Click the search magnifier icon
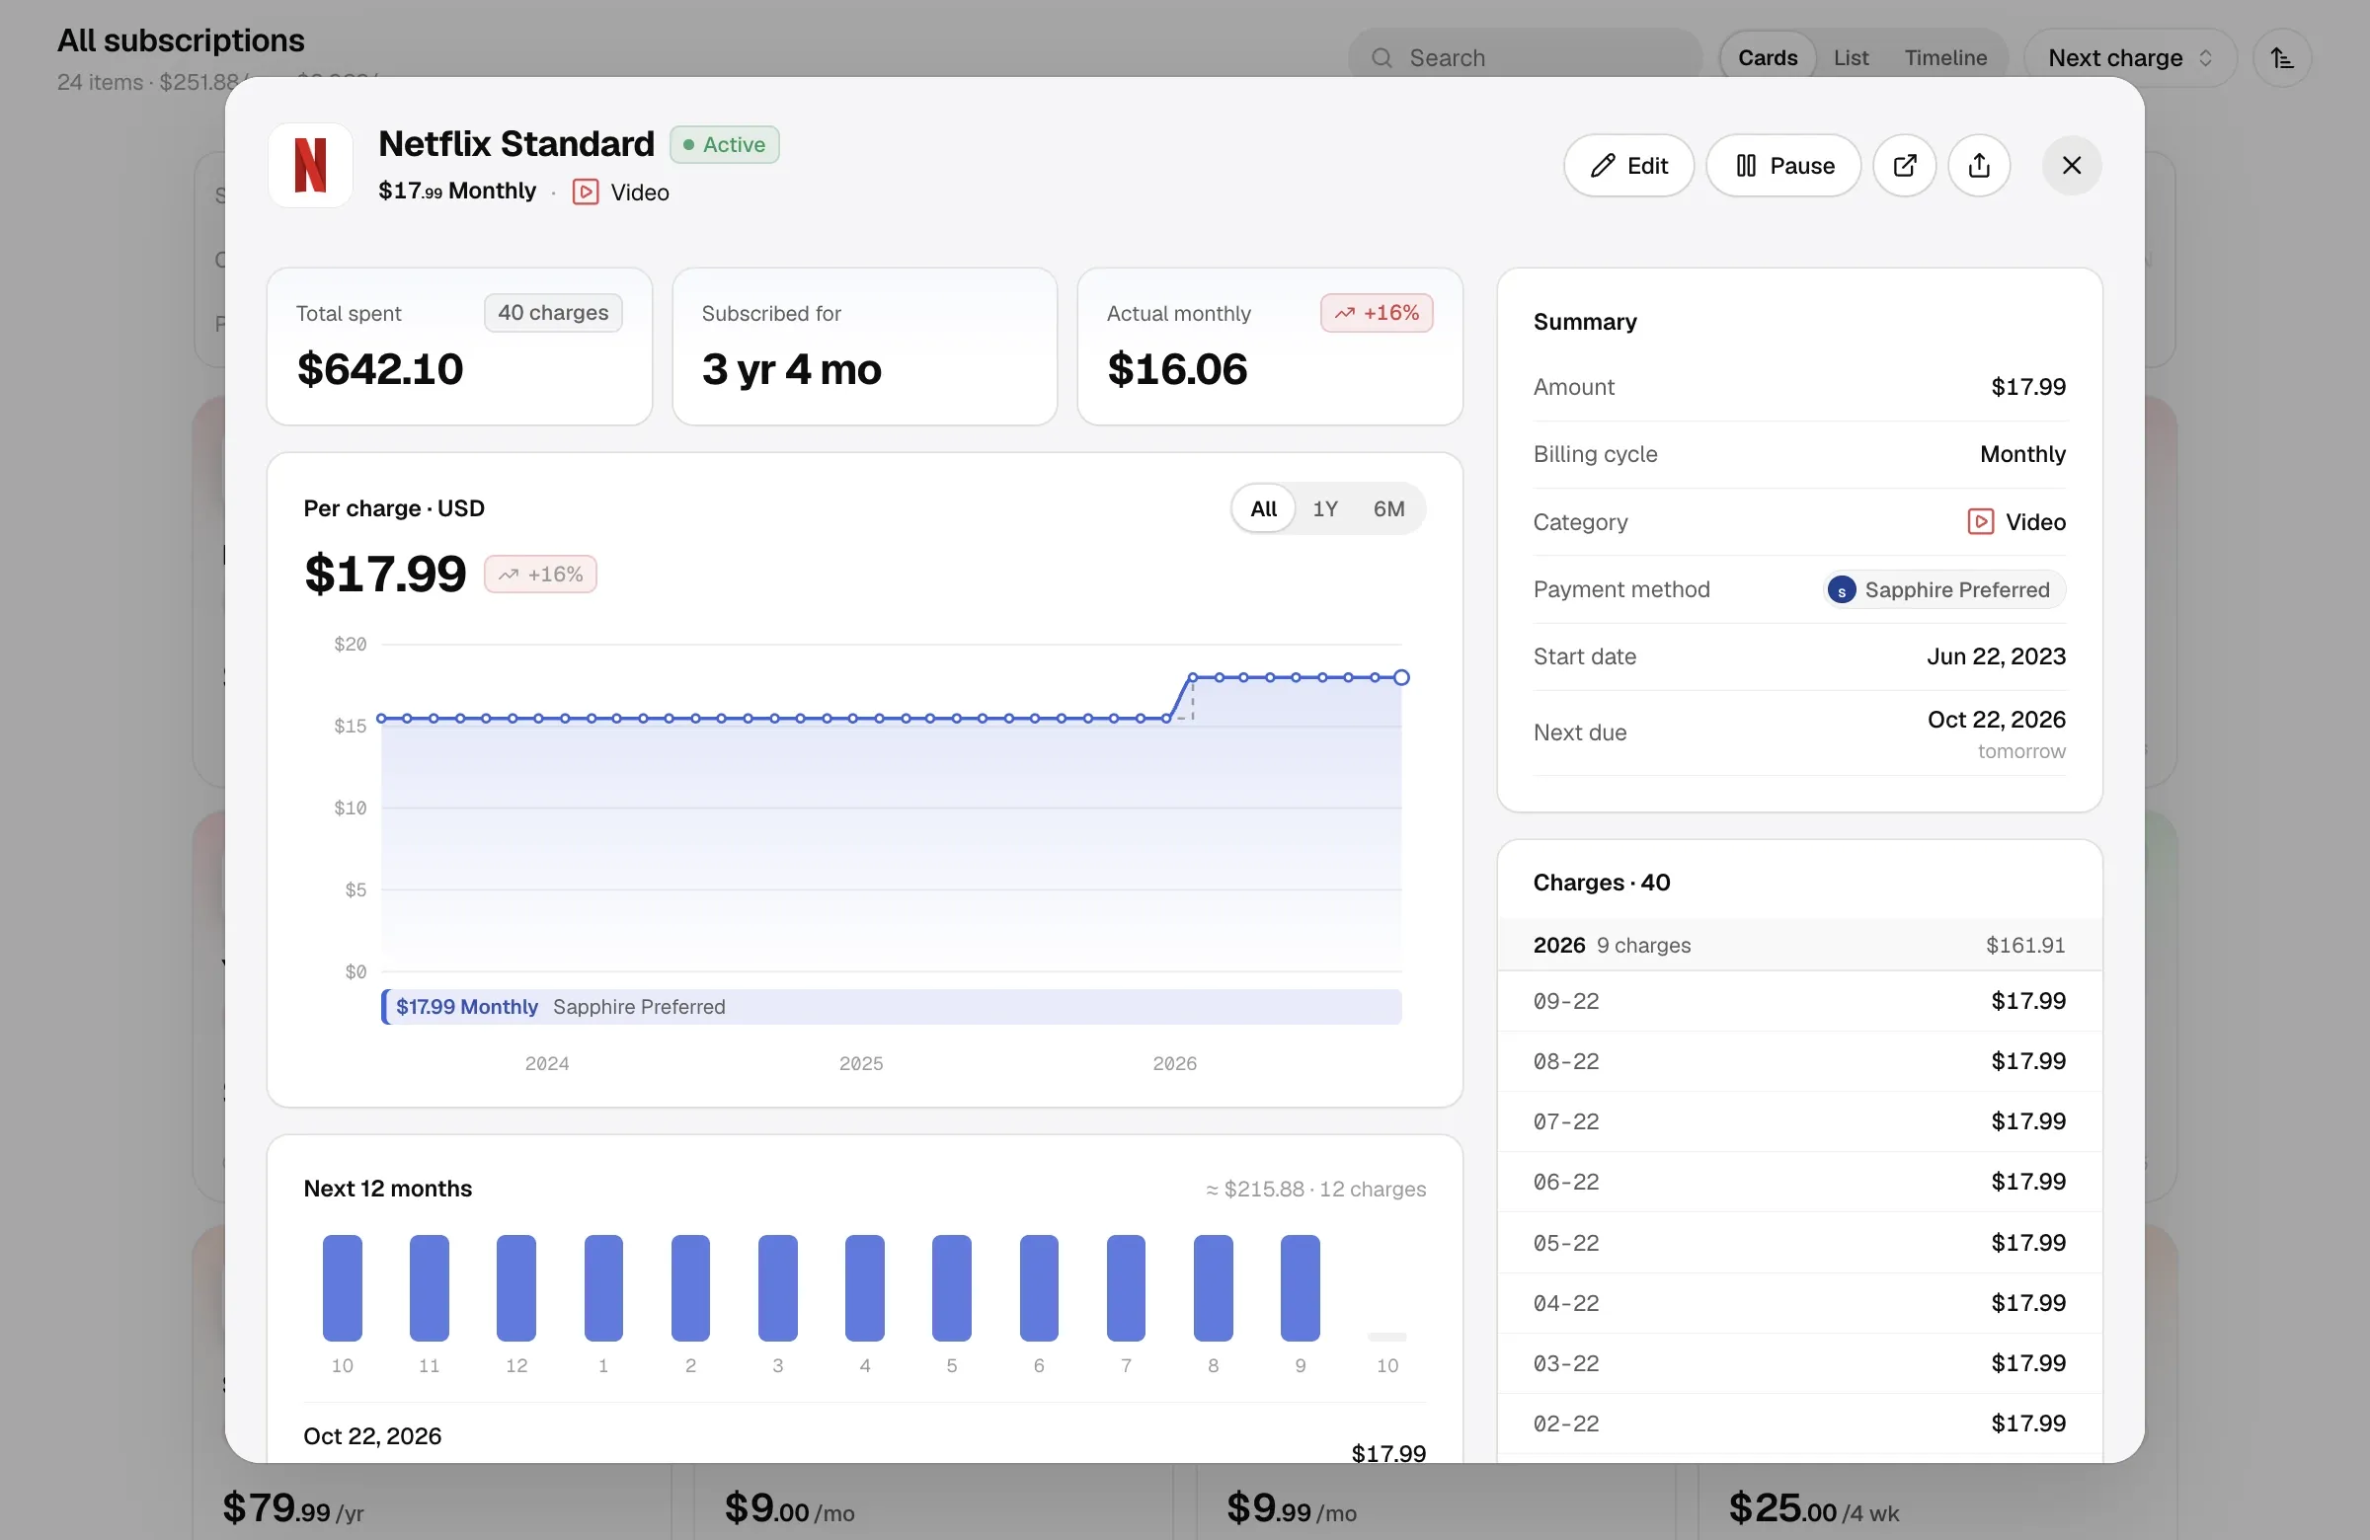Image resolution: width=2370 pixels, height=1540 pixels. (x=1382, y=57)
